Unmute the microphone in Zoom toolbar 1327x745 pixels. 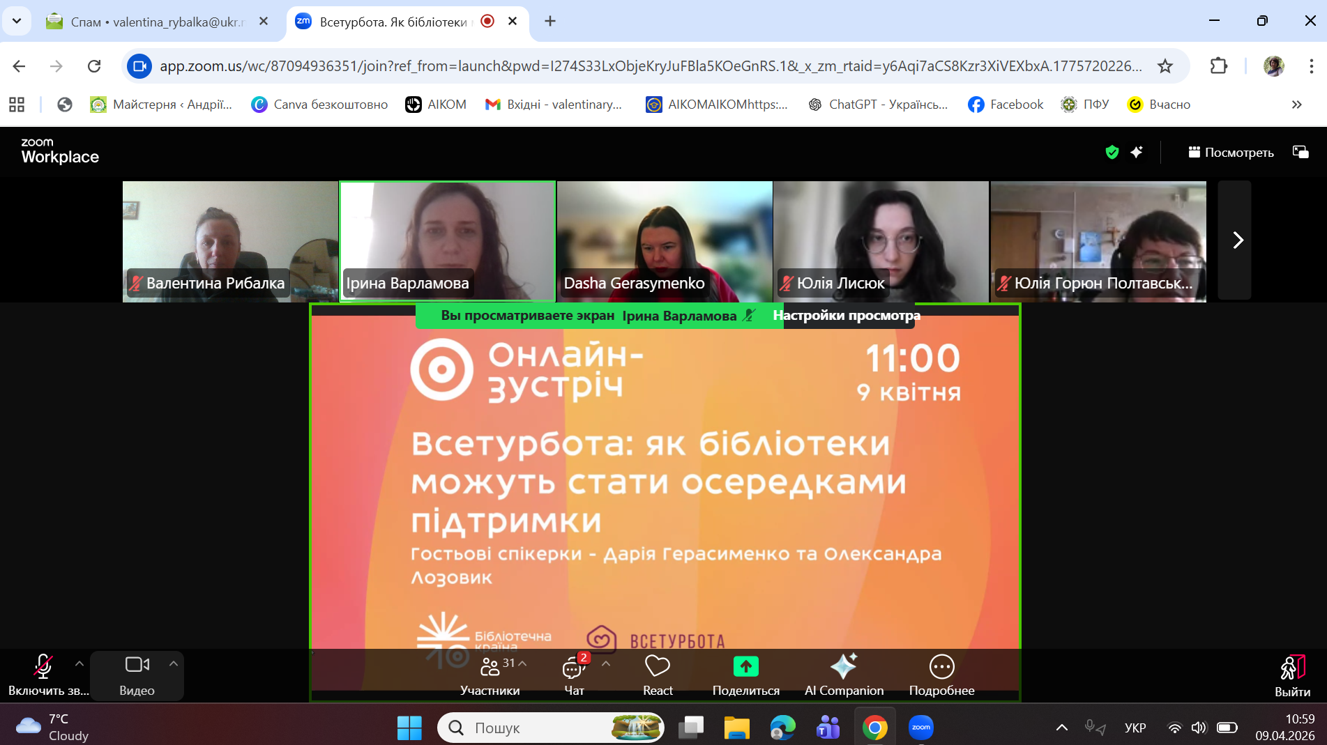click(x=43, y=668)
